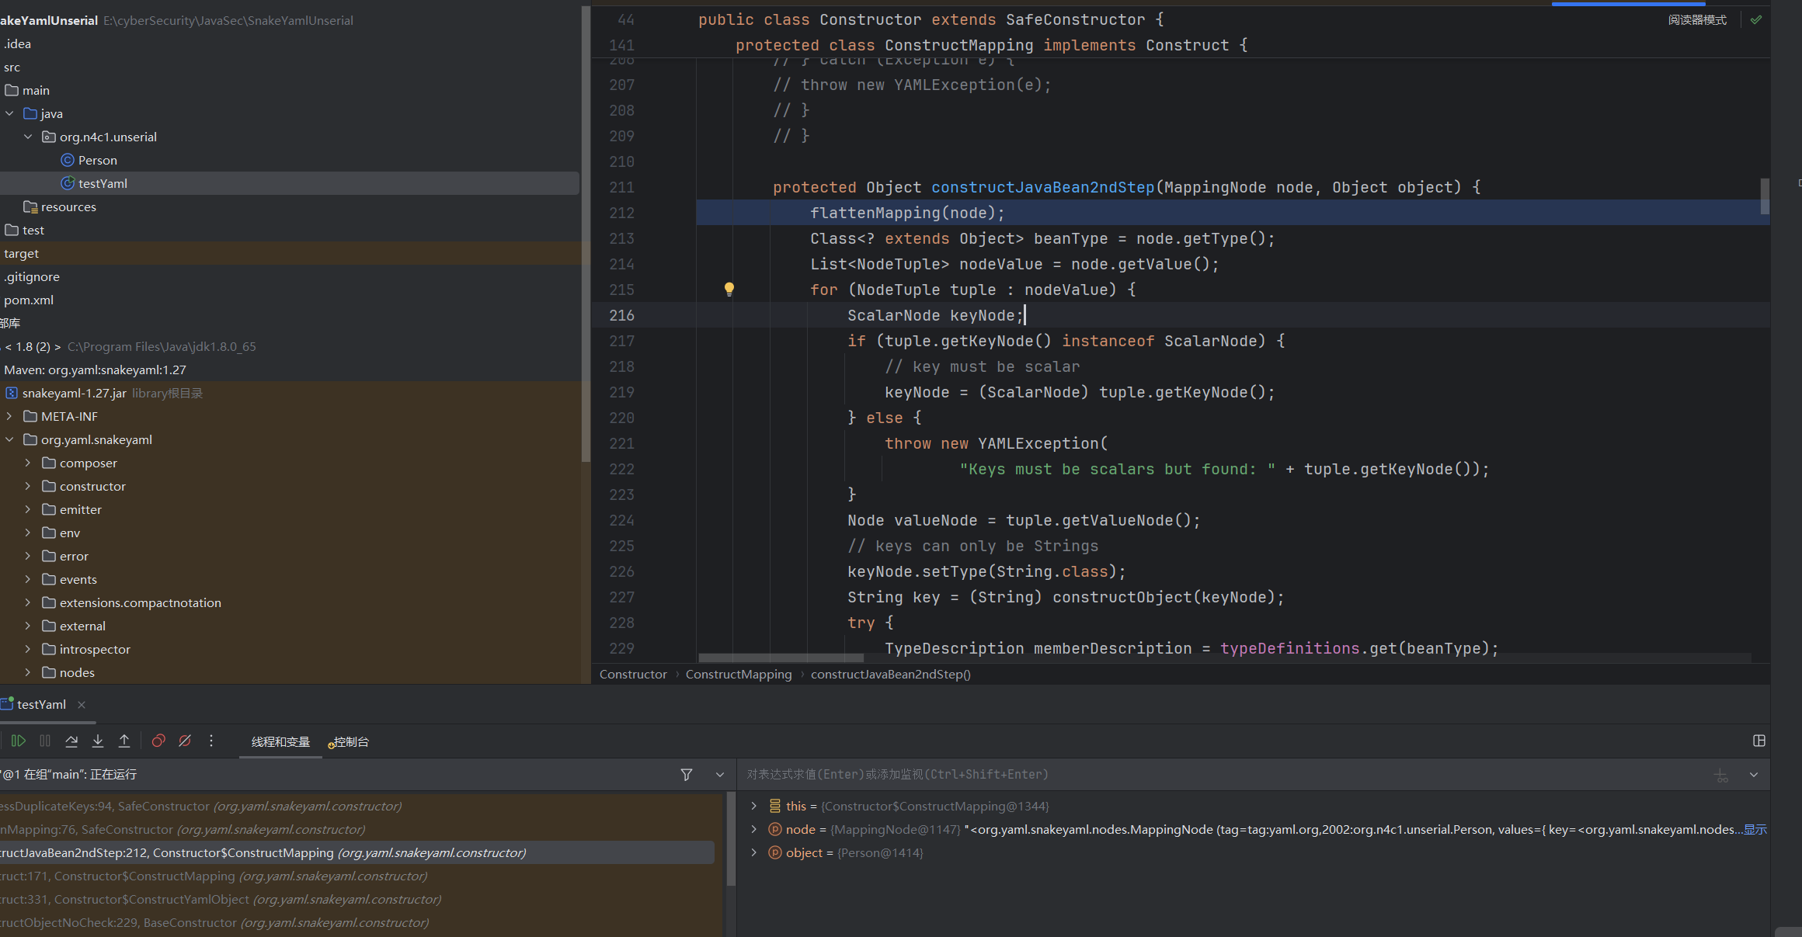
Task: Select the 线程和变量 tab
Action: point(280,742)
